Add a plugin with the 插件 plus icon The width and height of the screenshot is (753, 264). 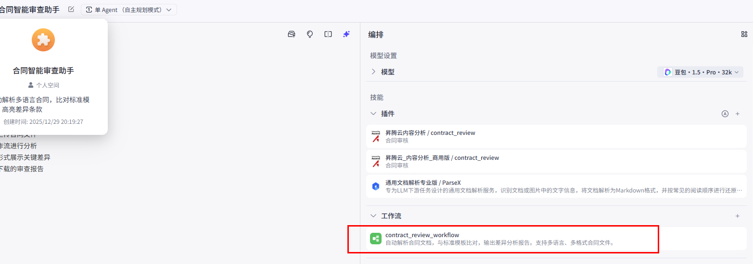(x=738, y=114)
